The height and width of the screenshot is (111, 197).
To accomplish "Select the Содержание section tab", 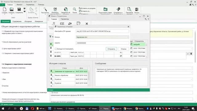I will (x=17, y=21).
